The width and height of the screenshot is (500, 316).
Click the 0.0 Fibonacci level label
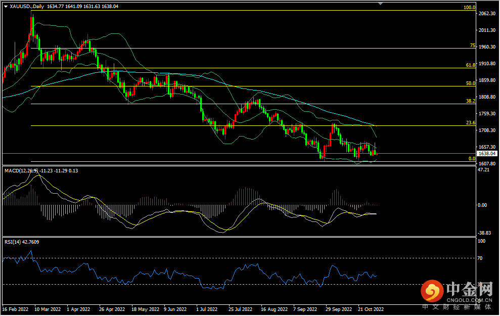coord(471,159)
